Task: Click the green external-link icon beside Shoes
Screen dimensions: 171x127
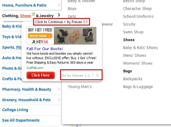Action: 33,14
